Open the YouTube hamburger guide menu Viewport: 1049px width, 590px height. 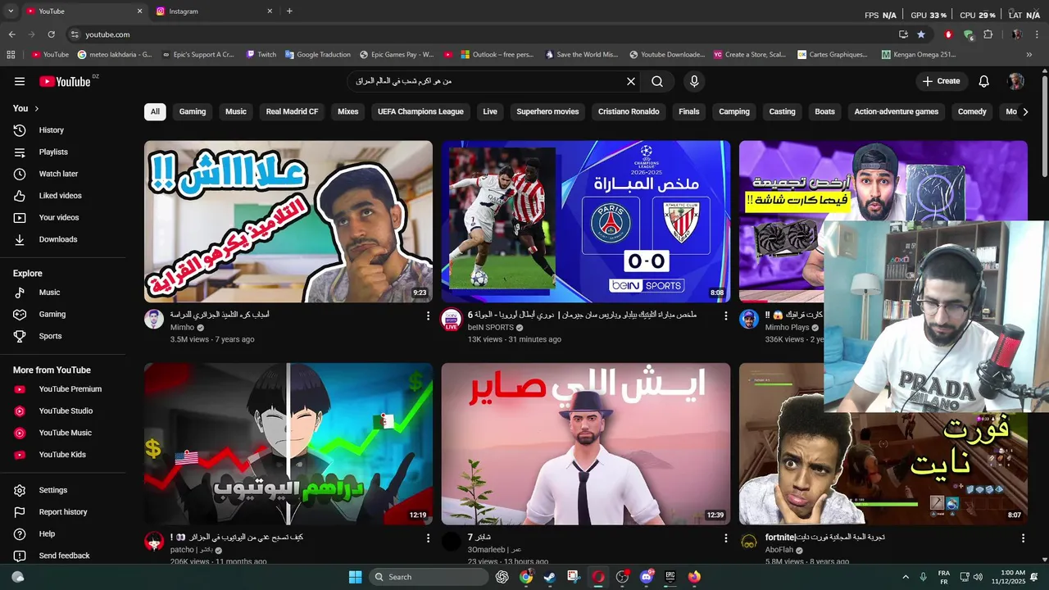click(20, 81)
